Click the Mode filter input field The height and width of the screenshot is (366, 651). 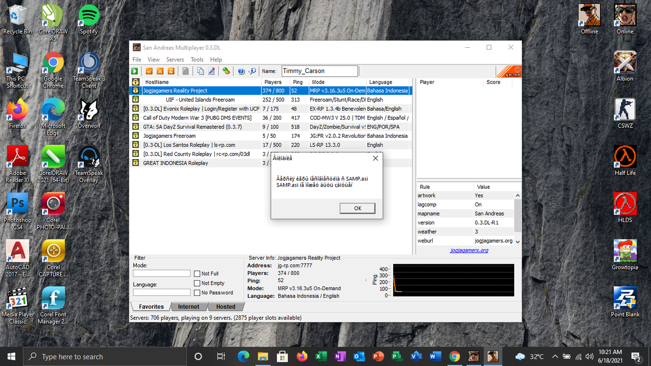pyautogui.click(x=161, y=273)
